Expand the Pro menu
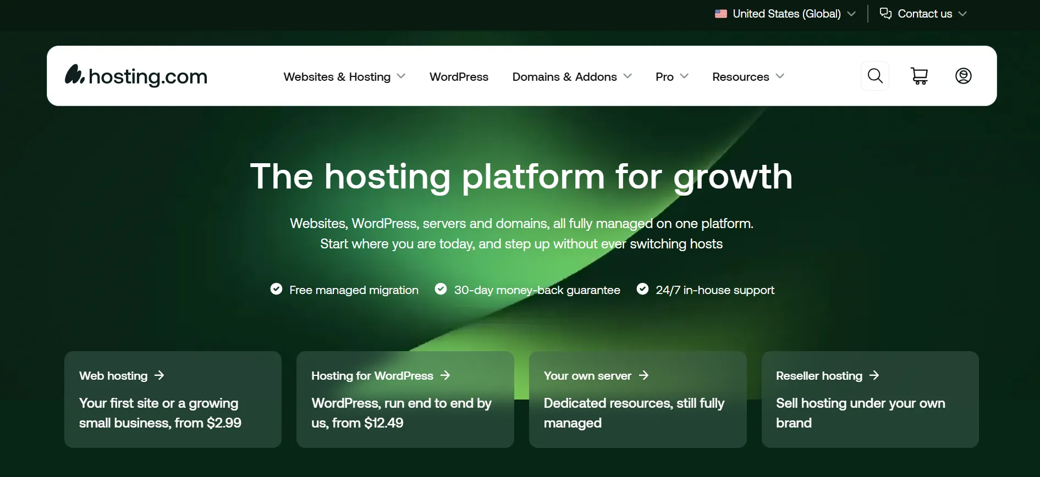Screen dimensions: 1040x477 pyautogui.click(x=672, y=77)
